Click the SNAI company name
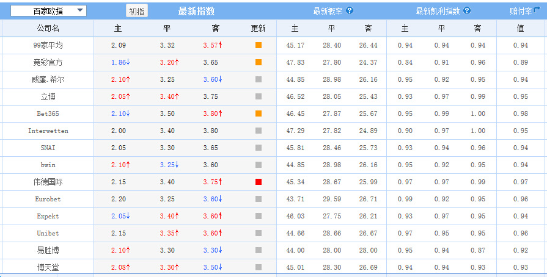The height and width of the screenshot is (277, 547). point(48,148)
